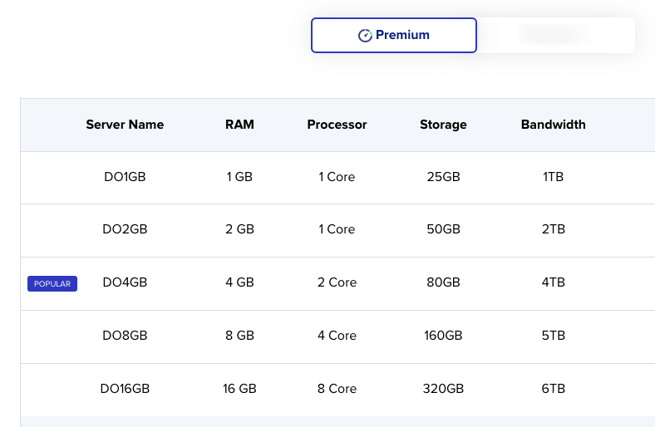Click the 6TB bandwidth cell

click(x=554, y=389)
